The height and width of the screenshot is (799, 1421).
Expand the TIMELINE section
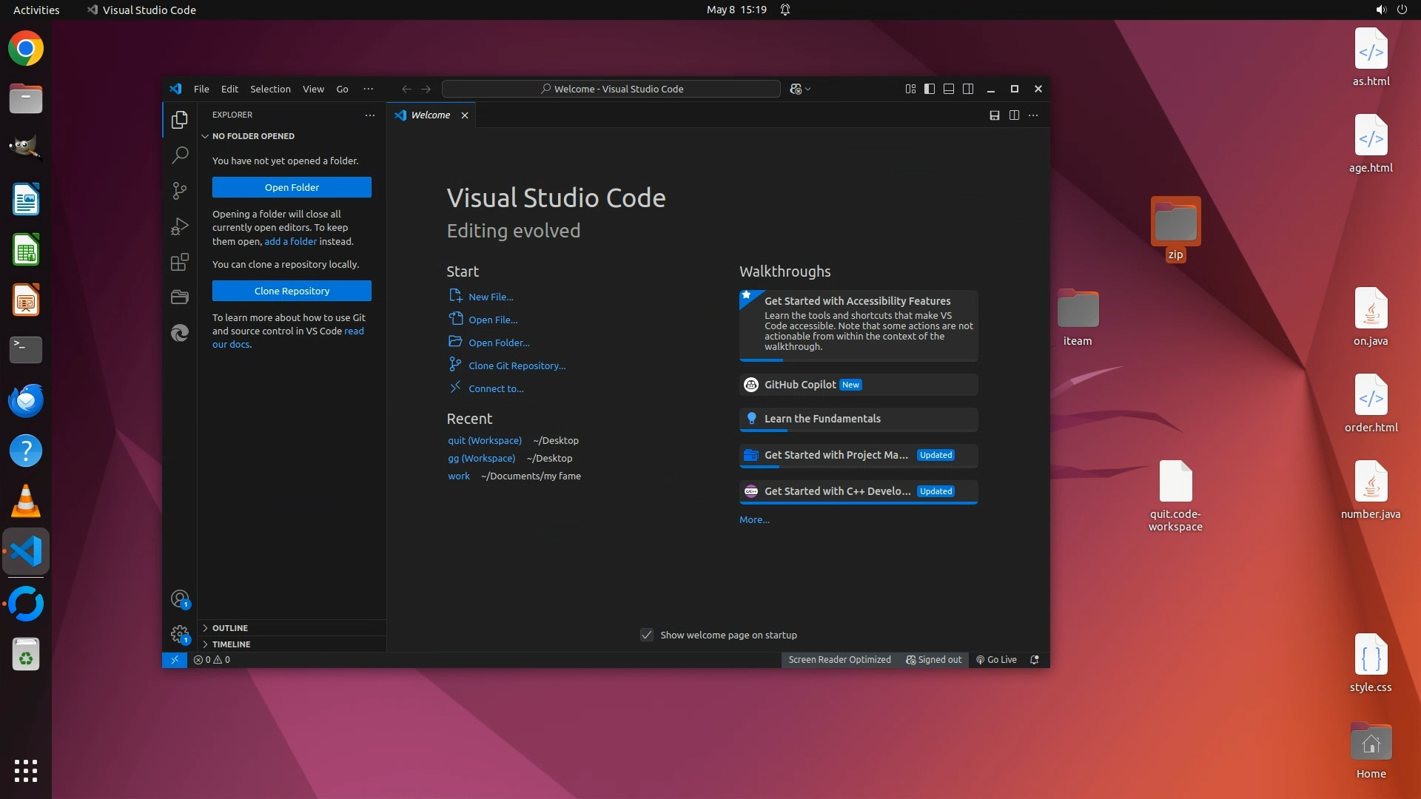coord(231,644)
